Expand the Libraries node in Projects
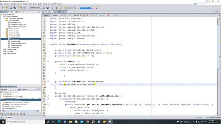 (3, 51)
